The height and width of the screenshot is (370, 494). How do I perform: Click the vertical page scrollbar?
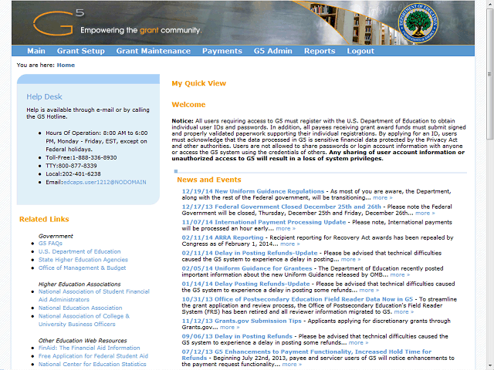tap(489, 74)
